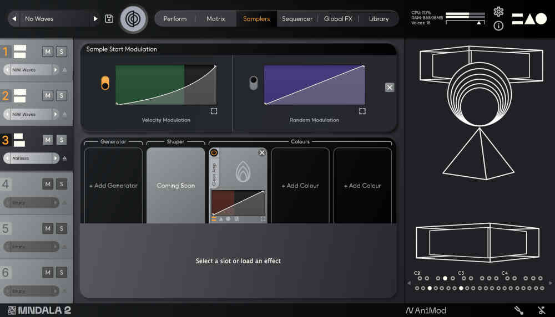Viewport: 555px width, 317px height.
Task: Open settings with the gear icon
Action: click(x=498, y=12)
